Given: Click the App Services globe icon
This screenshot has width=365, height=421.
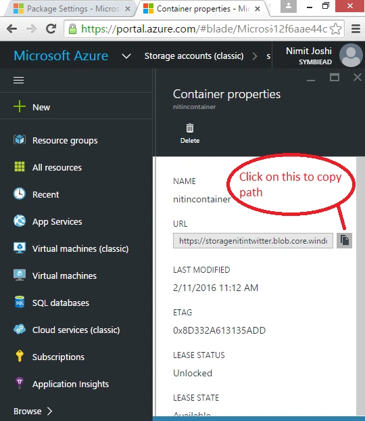Looking at the screenshot, I should 20,221.
